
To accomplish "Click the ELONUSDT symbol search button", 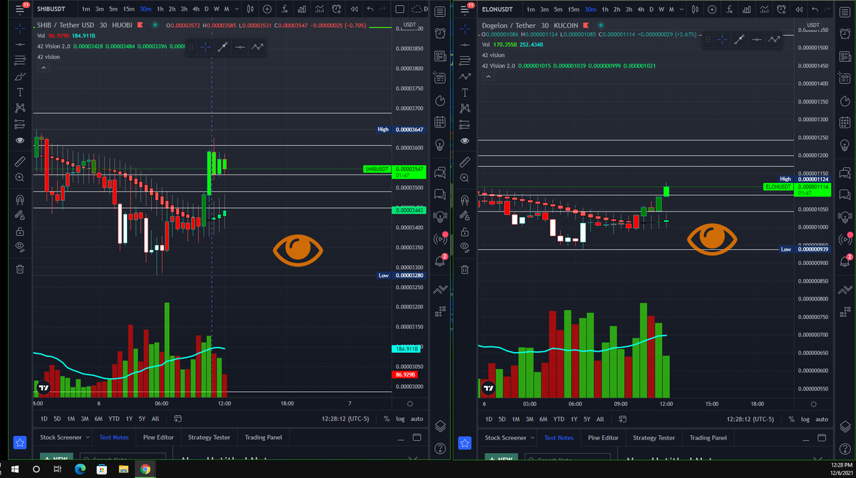I will 497,9.
